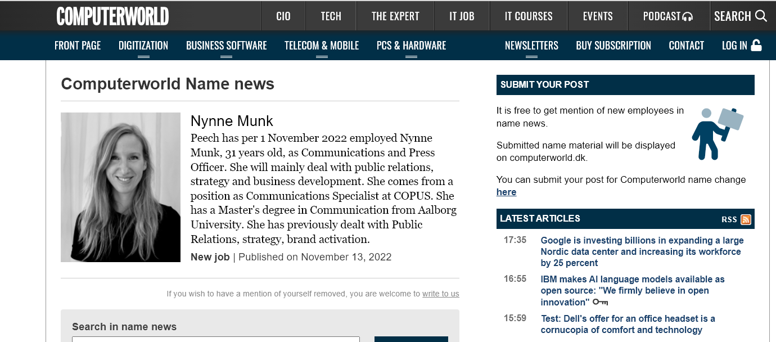
Task: Click the person-with-sign illustration icon
Action: tap(716, 133)
